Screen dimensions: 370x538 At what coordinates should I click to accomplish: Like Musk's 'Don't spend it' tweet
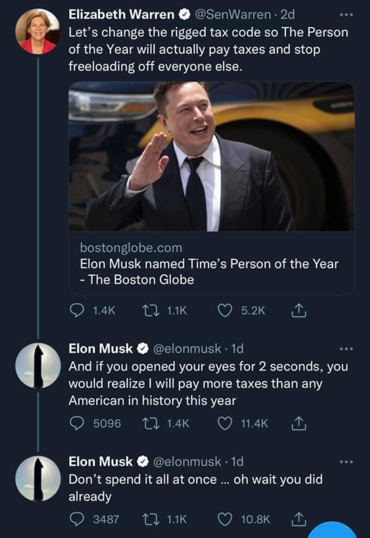tap(225, 519)
